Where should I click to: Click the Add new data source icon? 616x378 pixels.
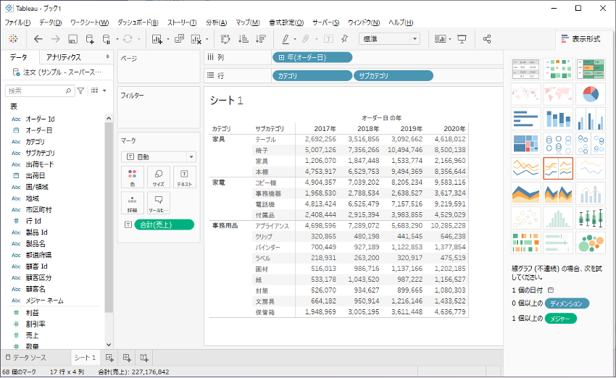click(90, 39)
